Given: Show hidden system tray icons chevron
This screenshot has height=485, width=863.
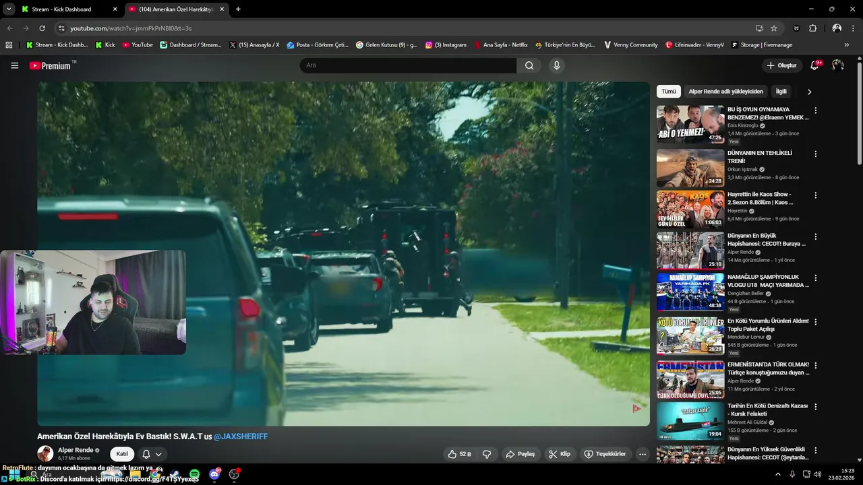Looking at the screenshot, I should [x=777, y=474].
